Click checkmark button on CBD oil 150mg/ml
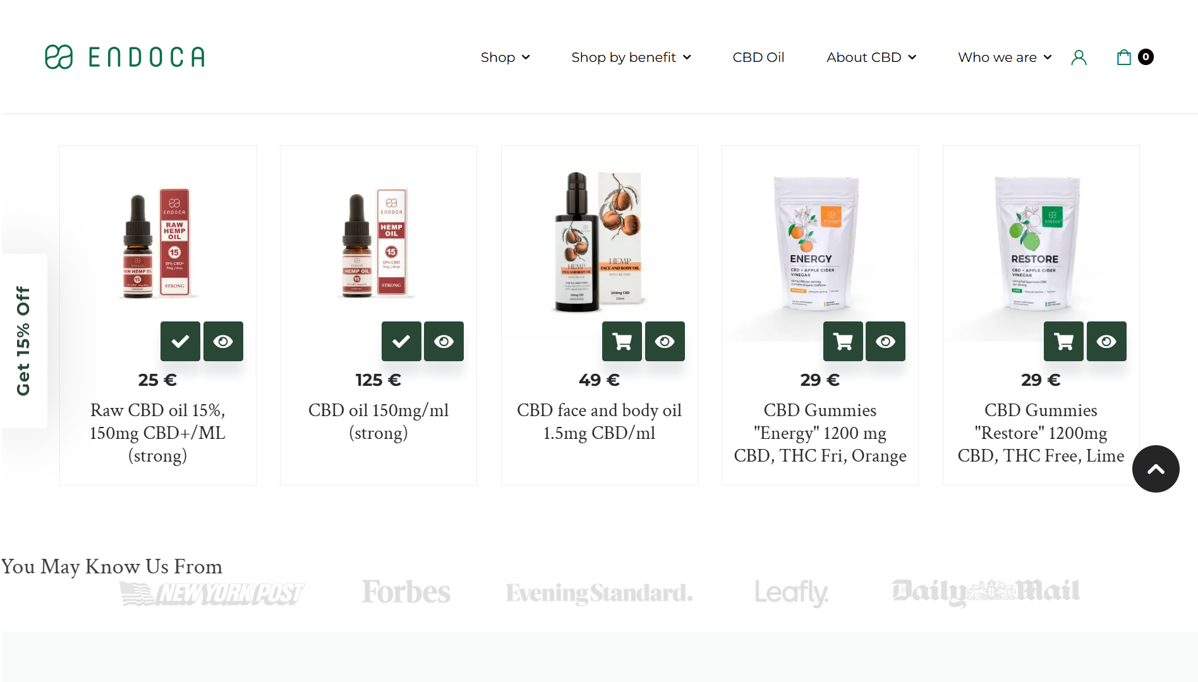 click(x=401, y=341)
